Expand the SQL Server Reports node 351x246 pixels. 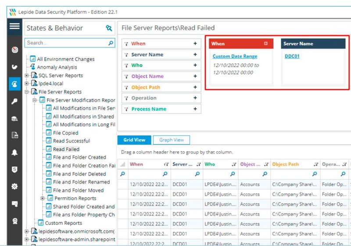click(x=27, y=76)
